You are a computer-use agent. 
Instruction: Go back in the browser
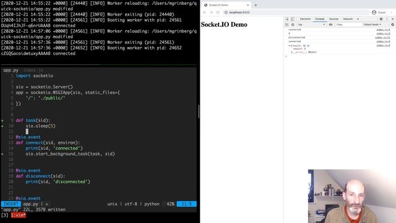click(x=205, y=12)
